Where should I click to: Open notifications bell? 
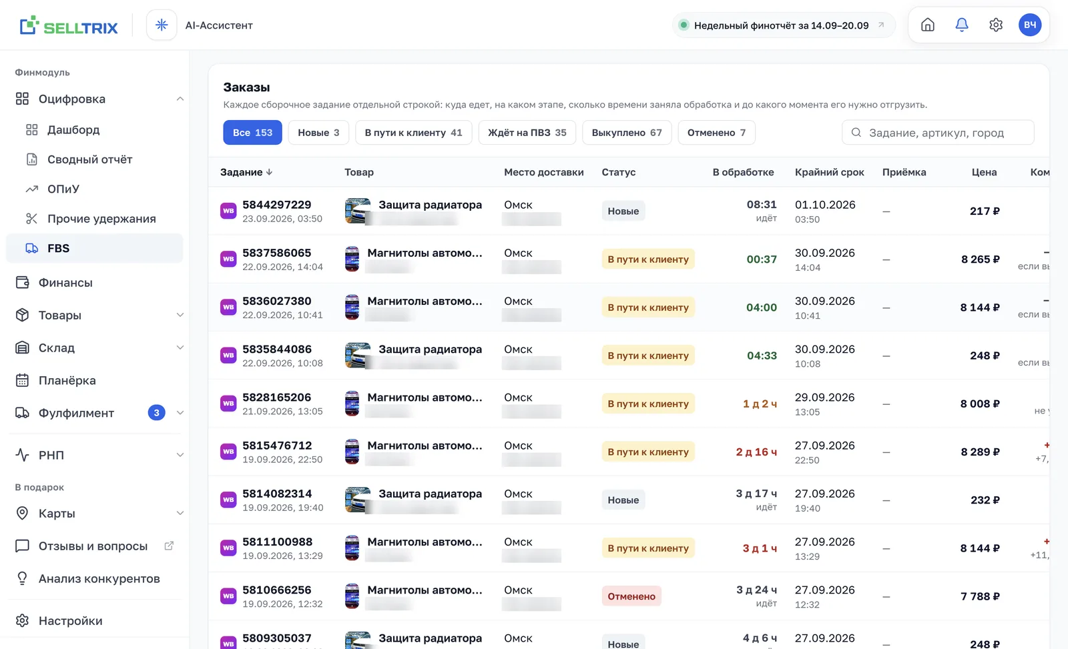(962, 25)
